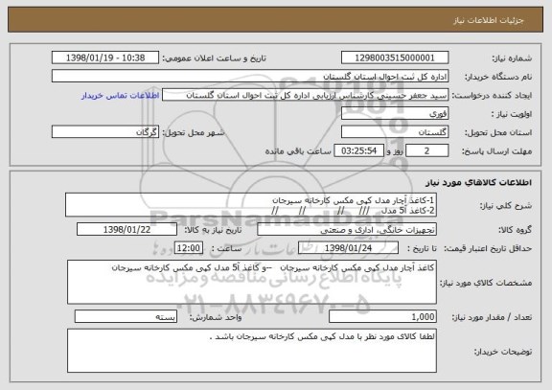552x390 pixels.
Task: Click the جزئیات اطلاعات نیاز header bar
Action: tap(276, 20)
